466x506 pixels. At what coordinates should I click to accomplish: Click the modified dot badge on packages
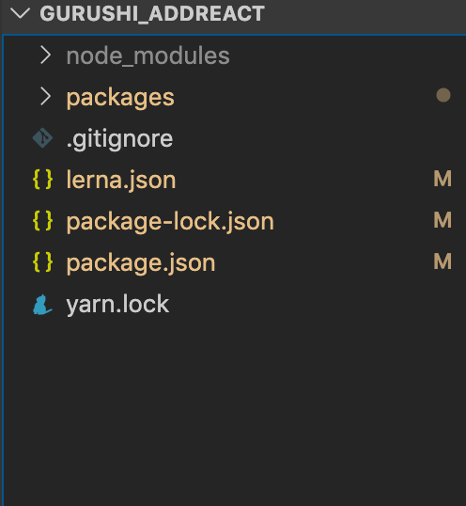(x=443, y=95)
